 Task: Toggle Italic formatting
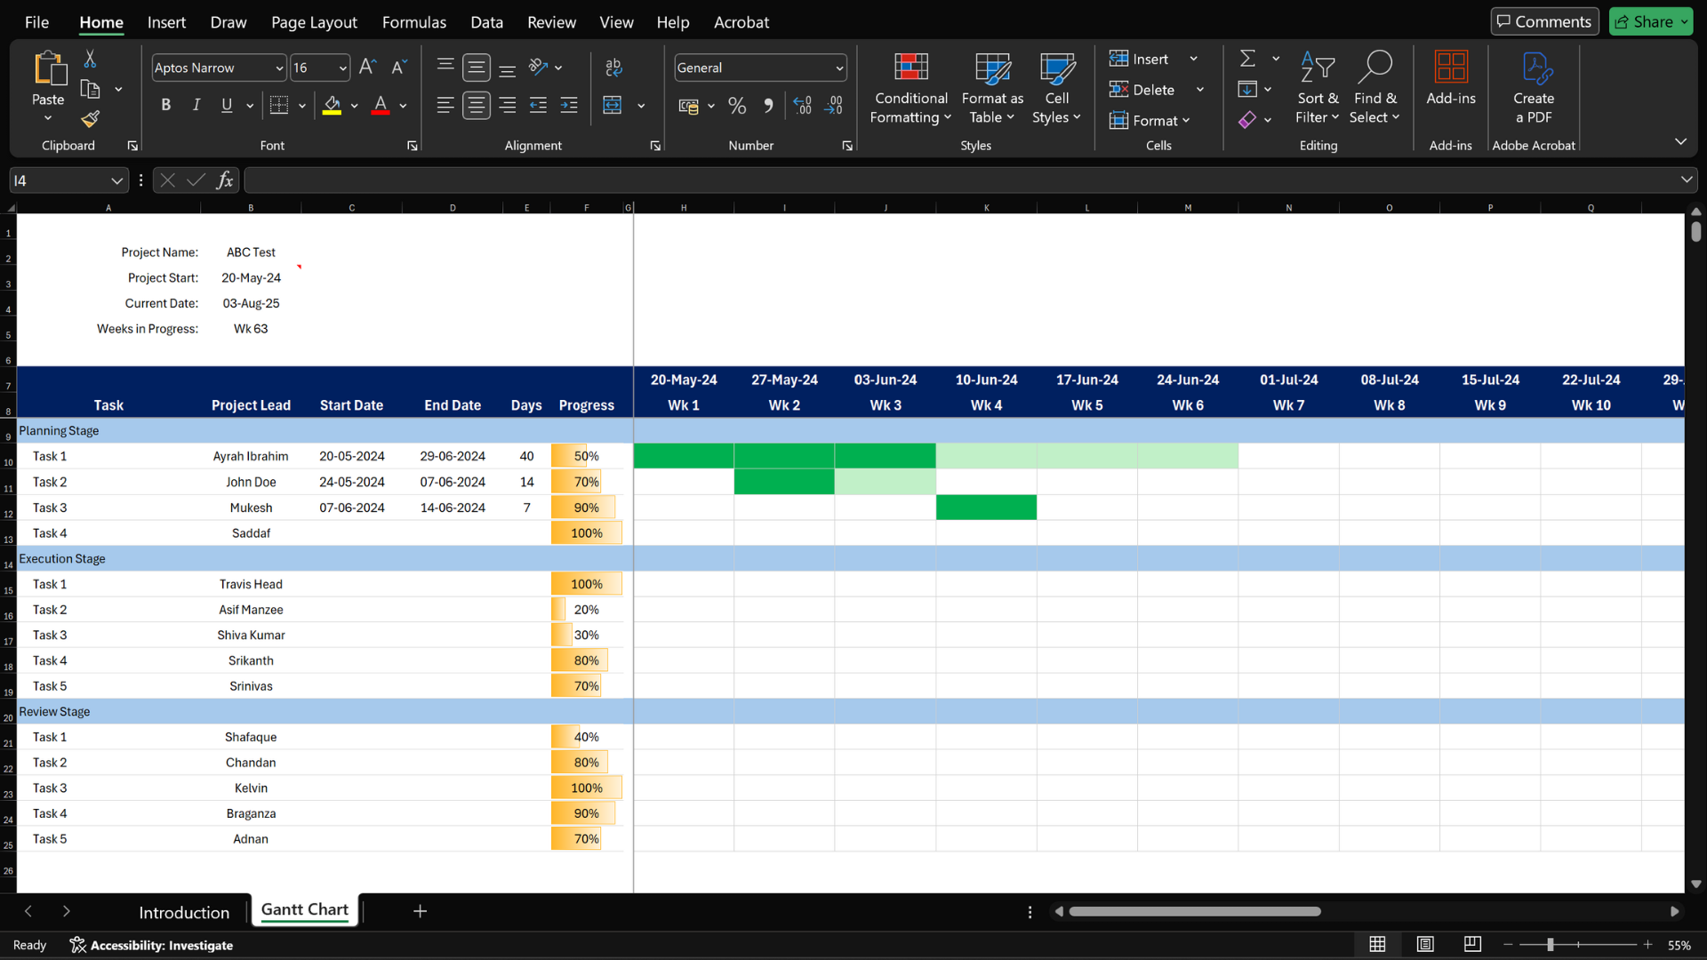point(196,106)
